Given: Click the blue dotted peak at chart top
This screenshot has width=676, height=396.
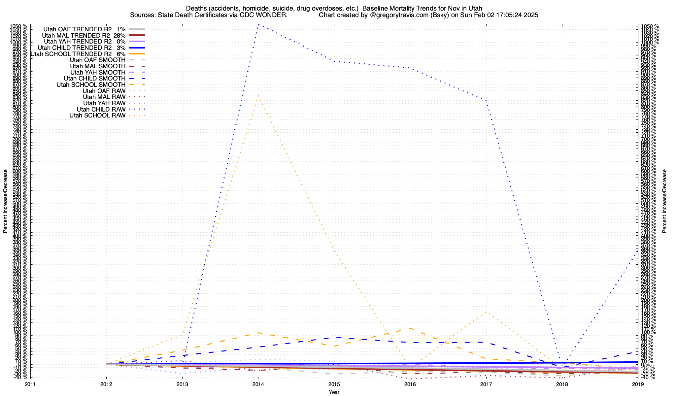Looking at the screenshot, I should 259,24.
